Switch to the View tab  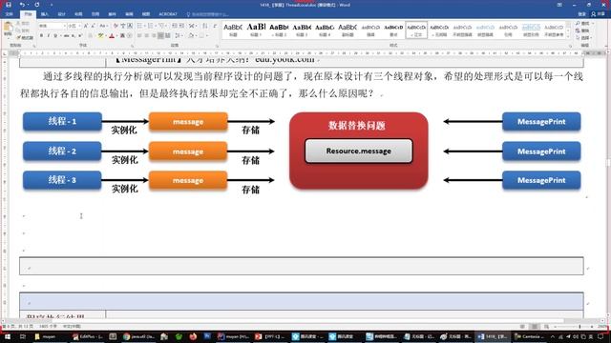tap(146, 14)
